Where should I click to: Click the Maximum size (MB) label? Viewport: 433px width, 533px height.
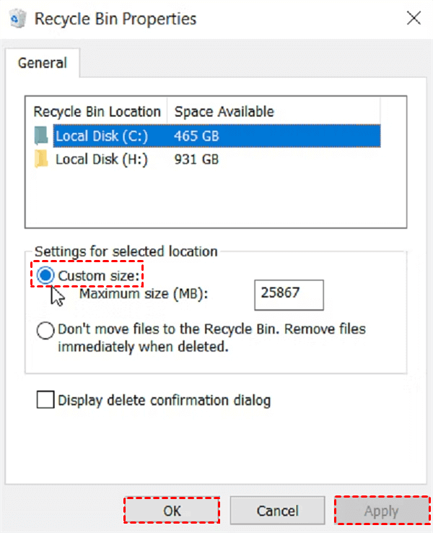(x=144, y=294)
